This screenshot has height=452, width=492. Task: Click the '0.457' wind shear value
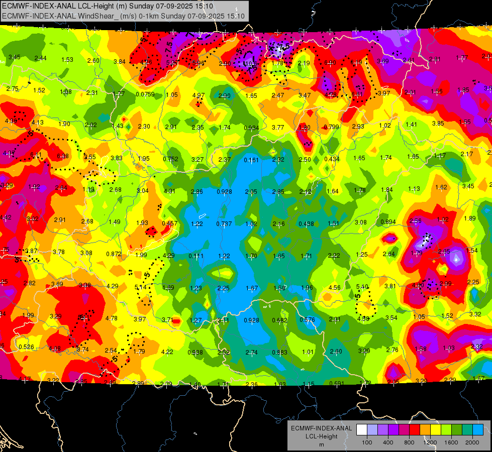pos(170,223)
